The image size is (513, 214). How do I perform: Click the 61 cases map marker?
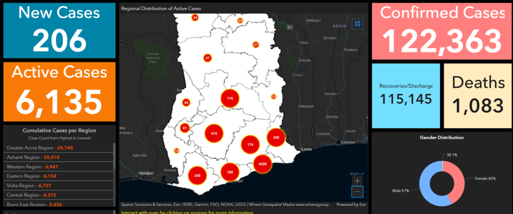point(185,128)
